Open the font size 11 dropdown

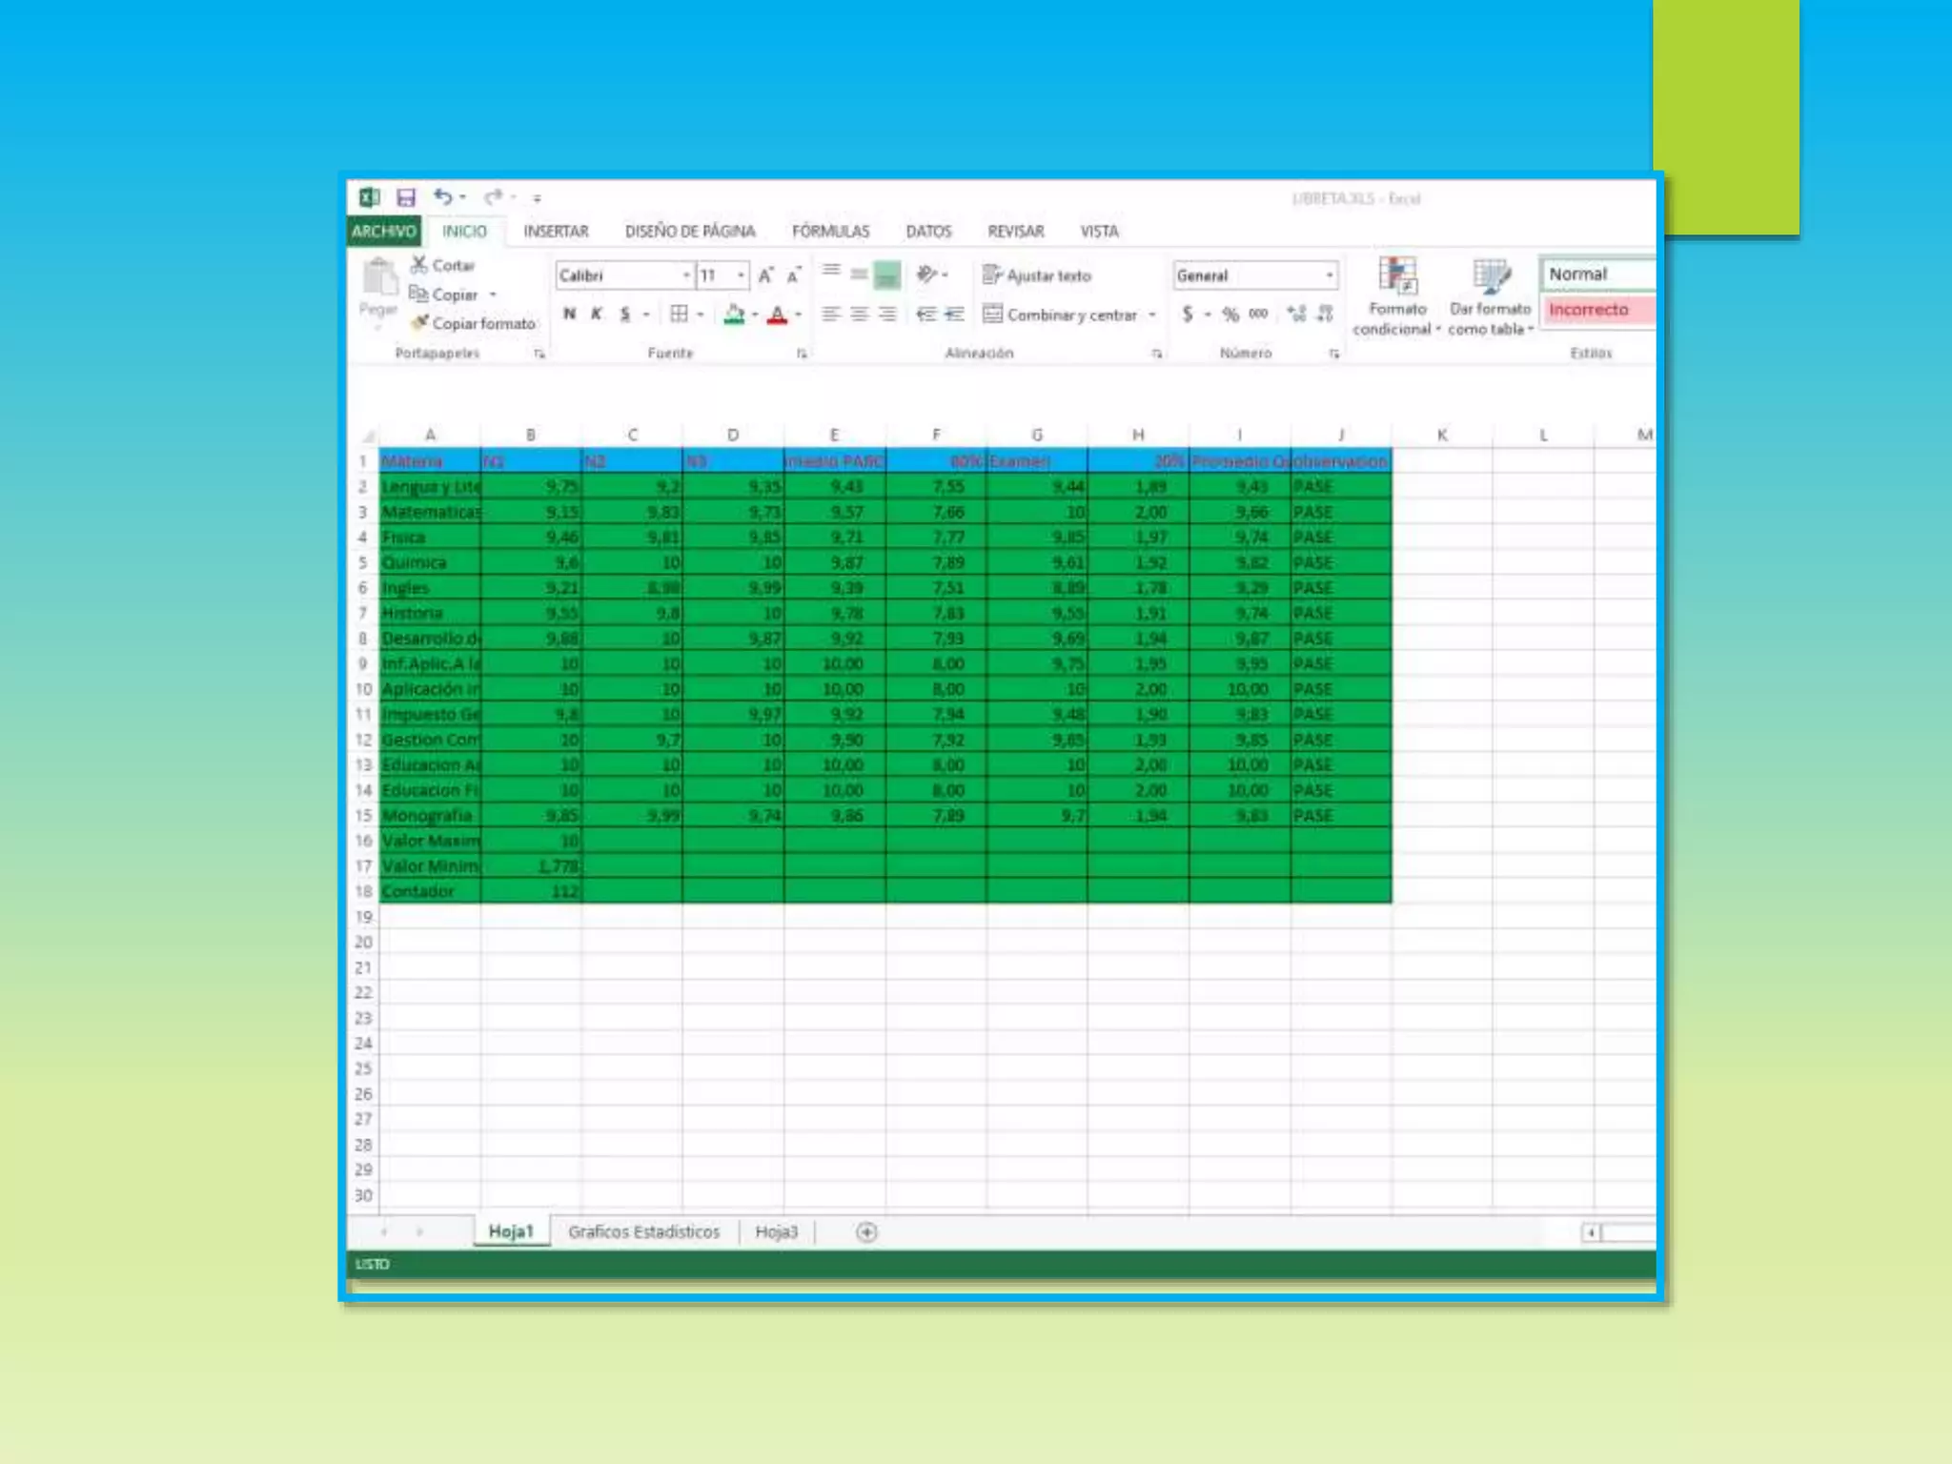pos(741,275)
